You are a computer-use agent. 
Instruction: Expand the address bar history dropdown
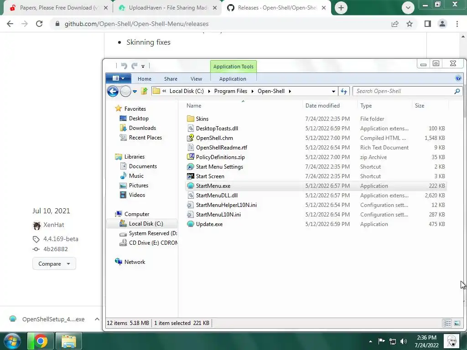point(333,91)
